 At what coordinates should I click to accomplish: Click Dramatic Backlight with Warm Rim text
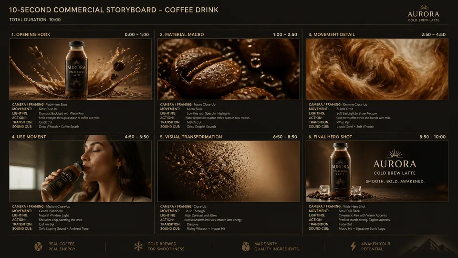61,113
